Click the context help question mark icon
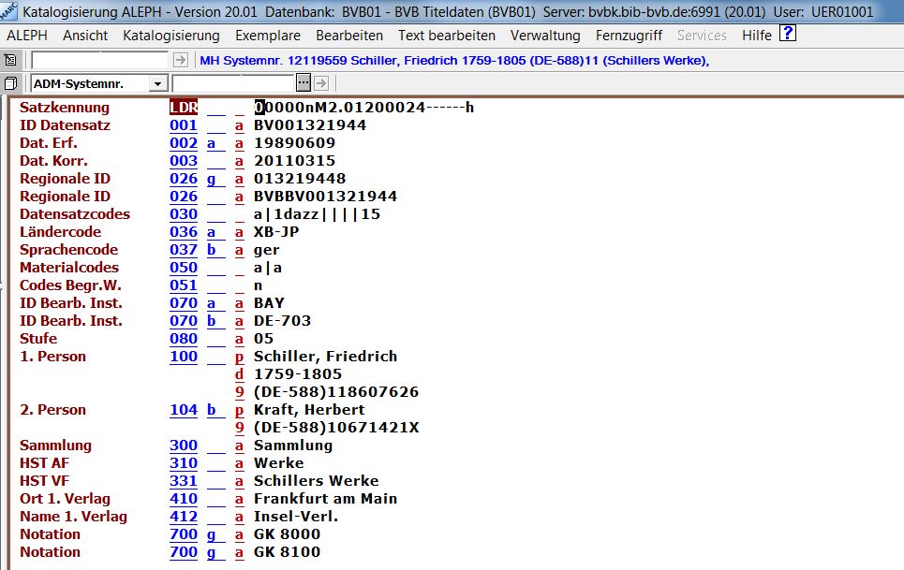The image size is (904, 570). click(788, 35)
